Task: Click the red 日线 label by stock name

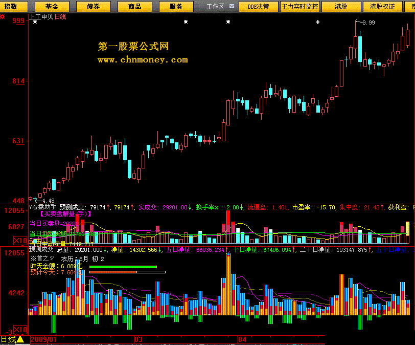Action: pos(60,17)
